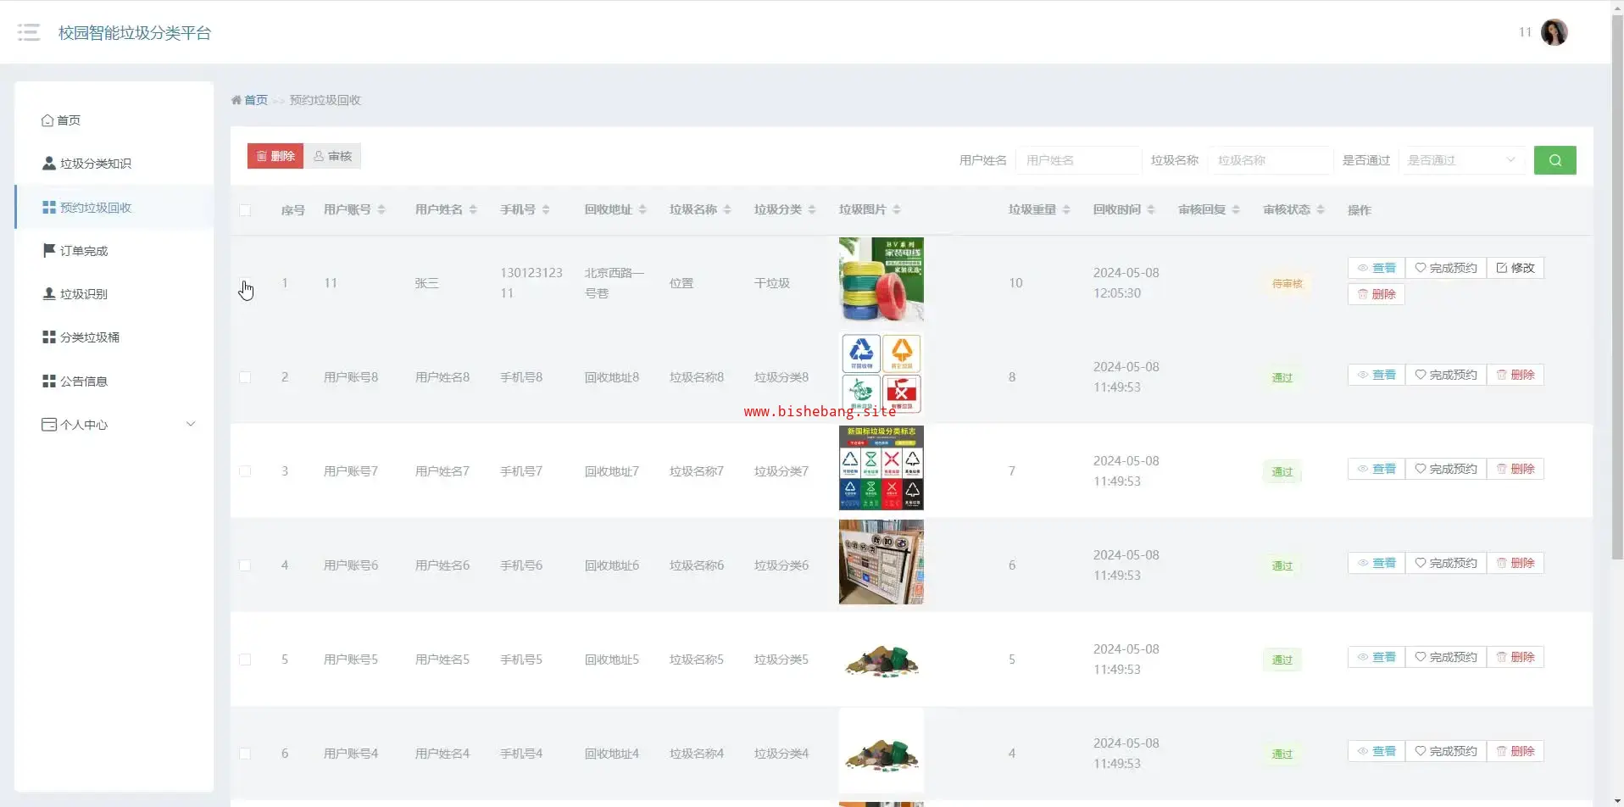1624x807 pixels.
Task: Go to 首页 in the sidebar
Action: (114, 120)
